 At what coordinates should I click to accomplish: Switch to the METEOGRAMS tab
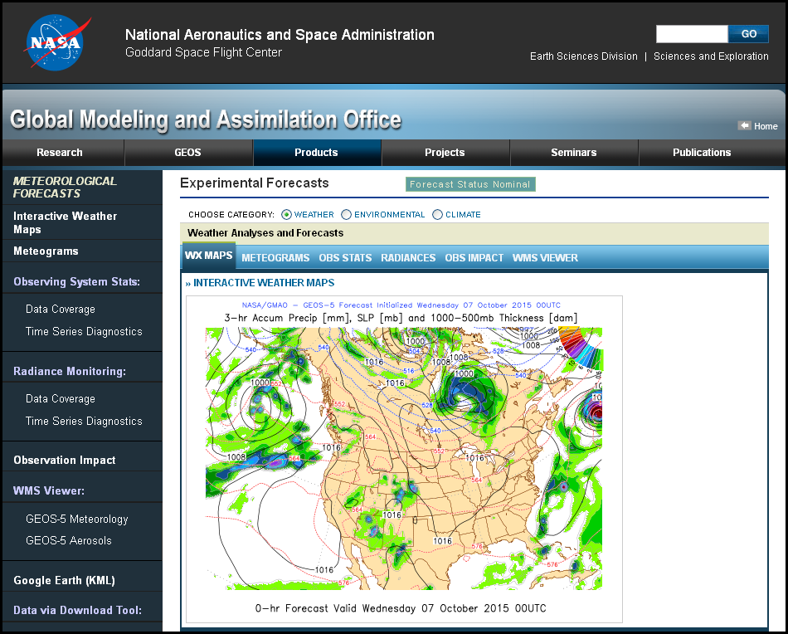pos(275,258)
